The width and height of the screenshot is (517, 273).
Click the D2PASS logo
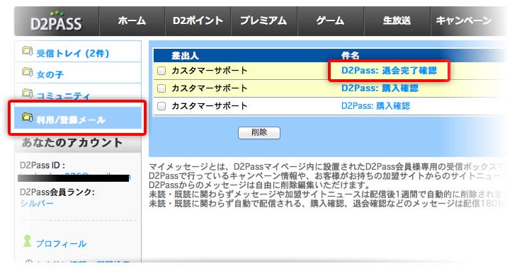tap(56, 21)
